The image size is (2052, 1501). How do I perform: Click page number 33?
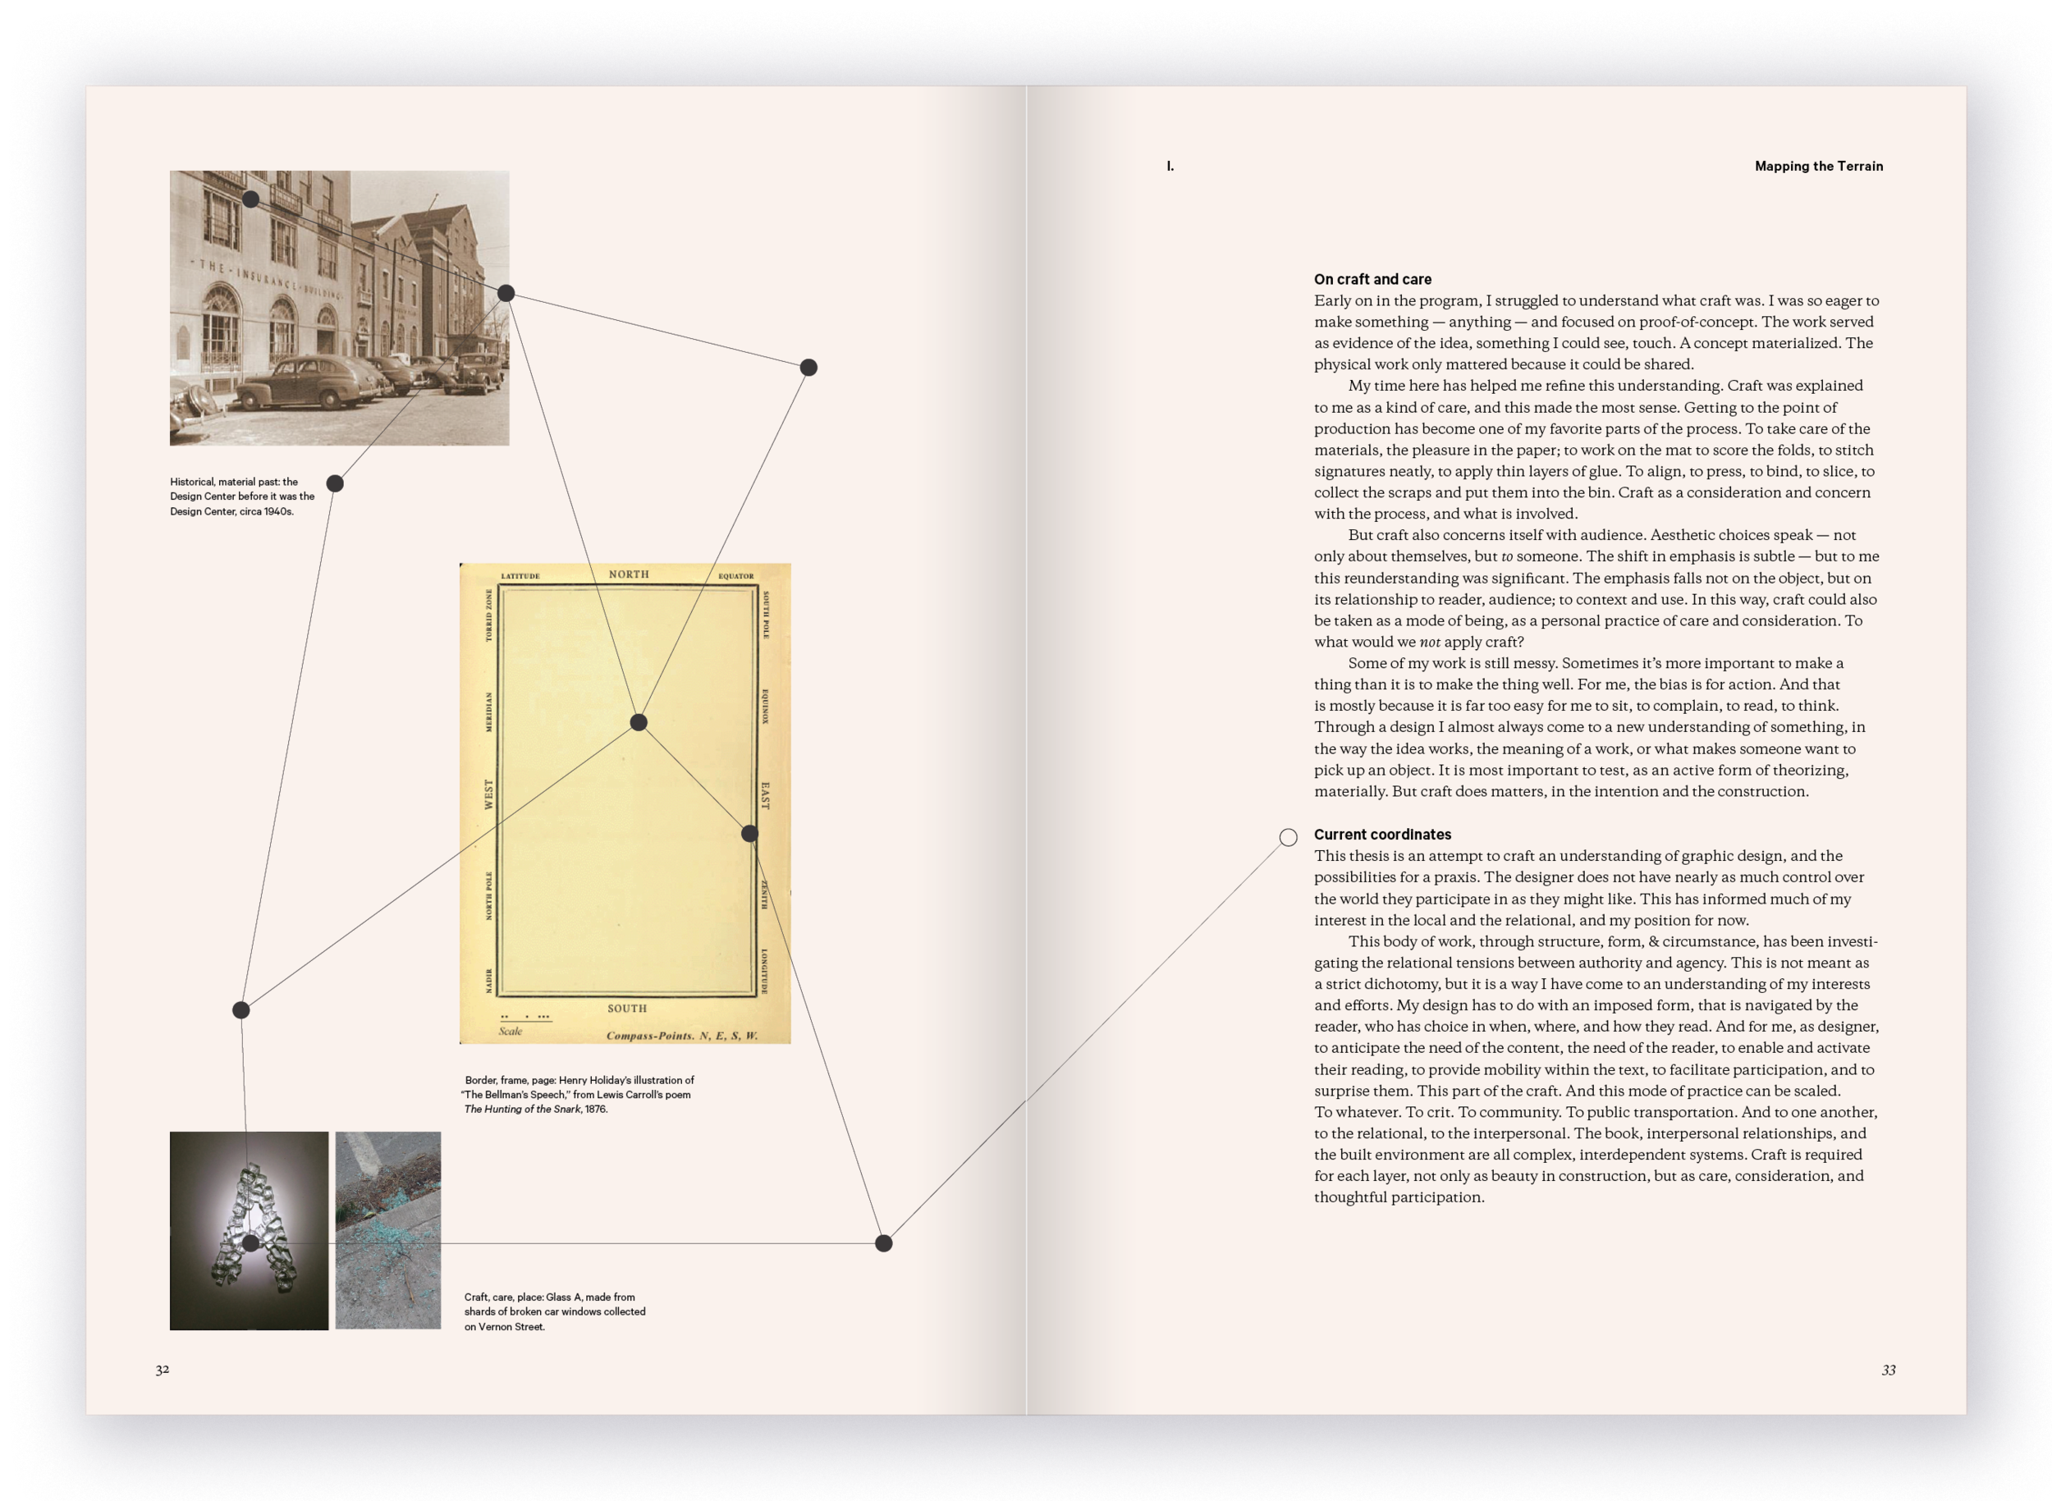1889,1371
